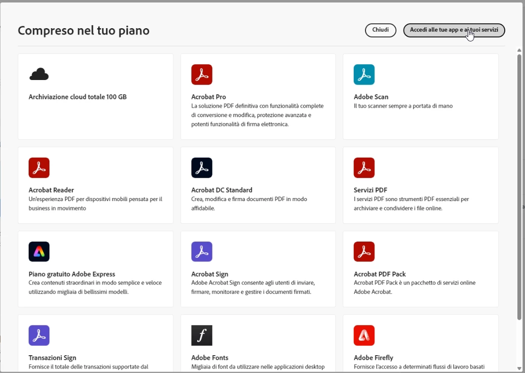The width and height of the screenshot is (525, 373).
Task: Click the Adobe Scan teal icon
Action: (364, 74)
